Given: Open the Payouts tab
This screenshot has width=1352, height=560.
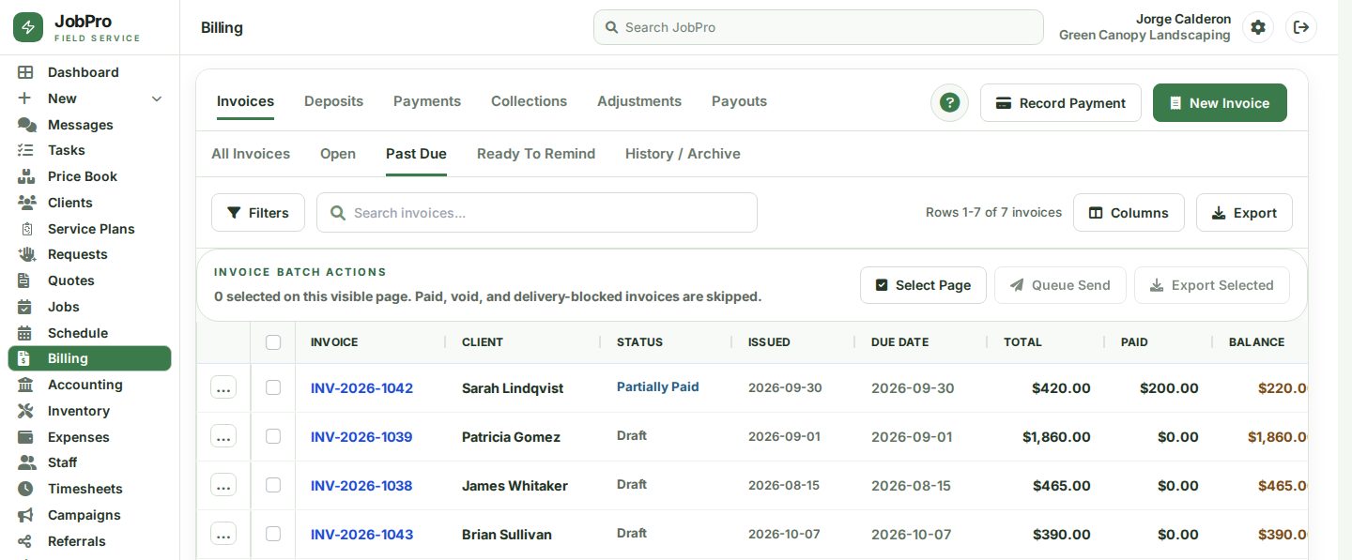Looking at the screenshot, I should 739,101.
